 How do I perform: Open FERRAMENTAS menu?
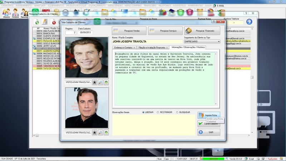coord(195,6)
